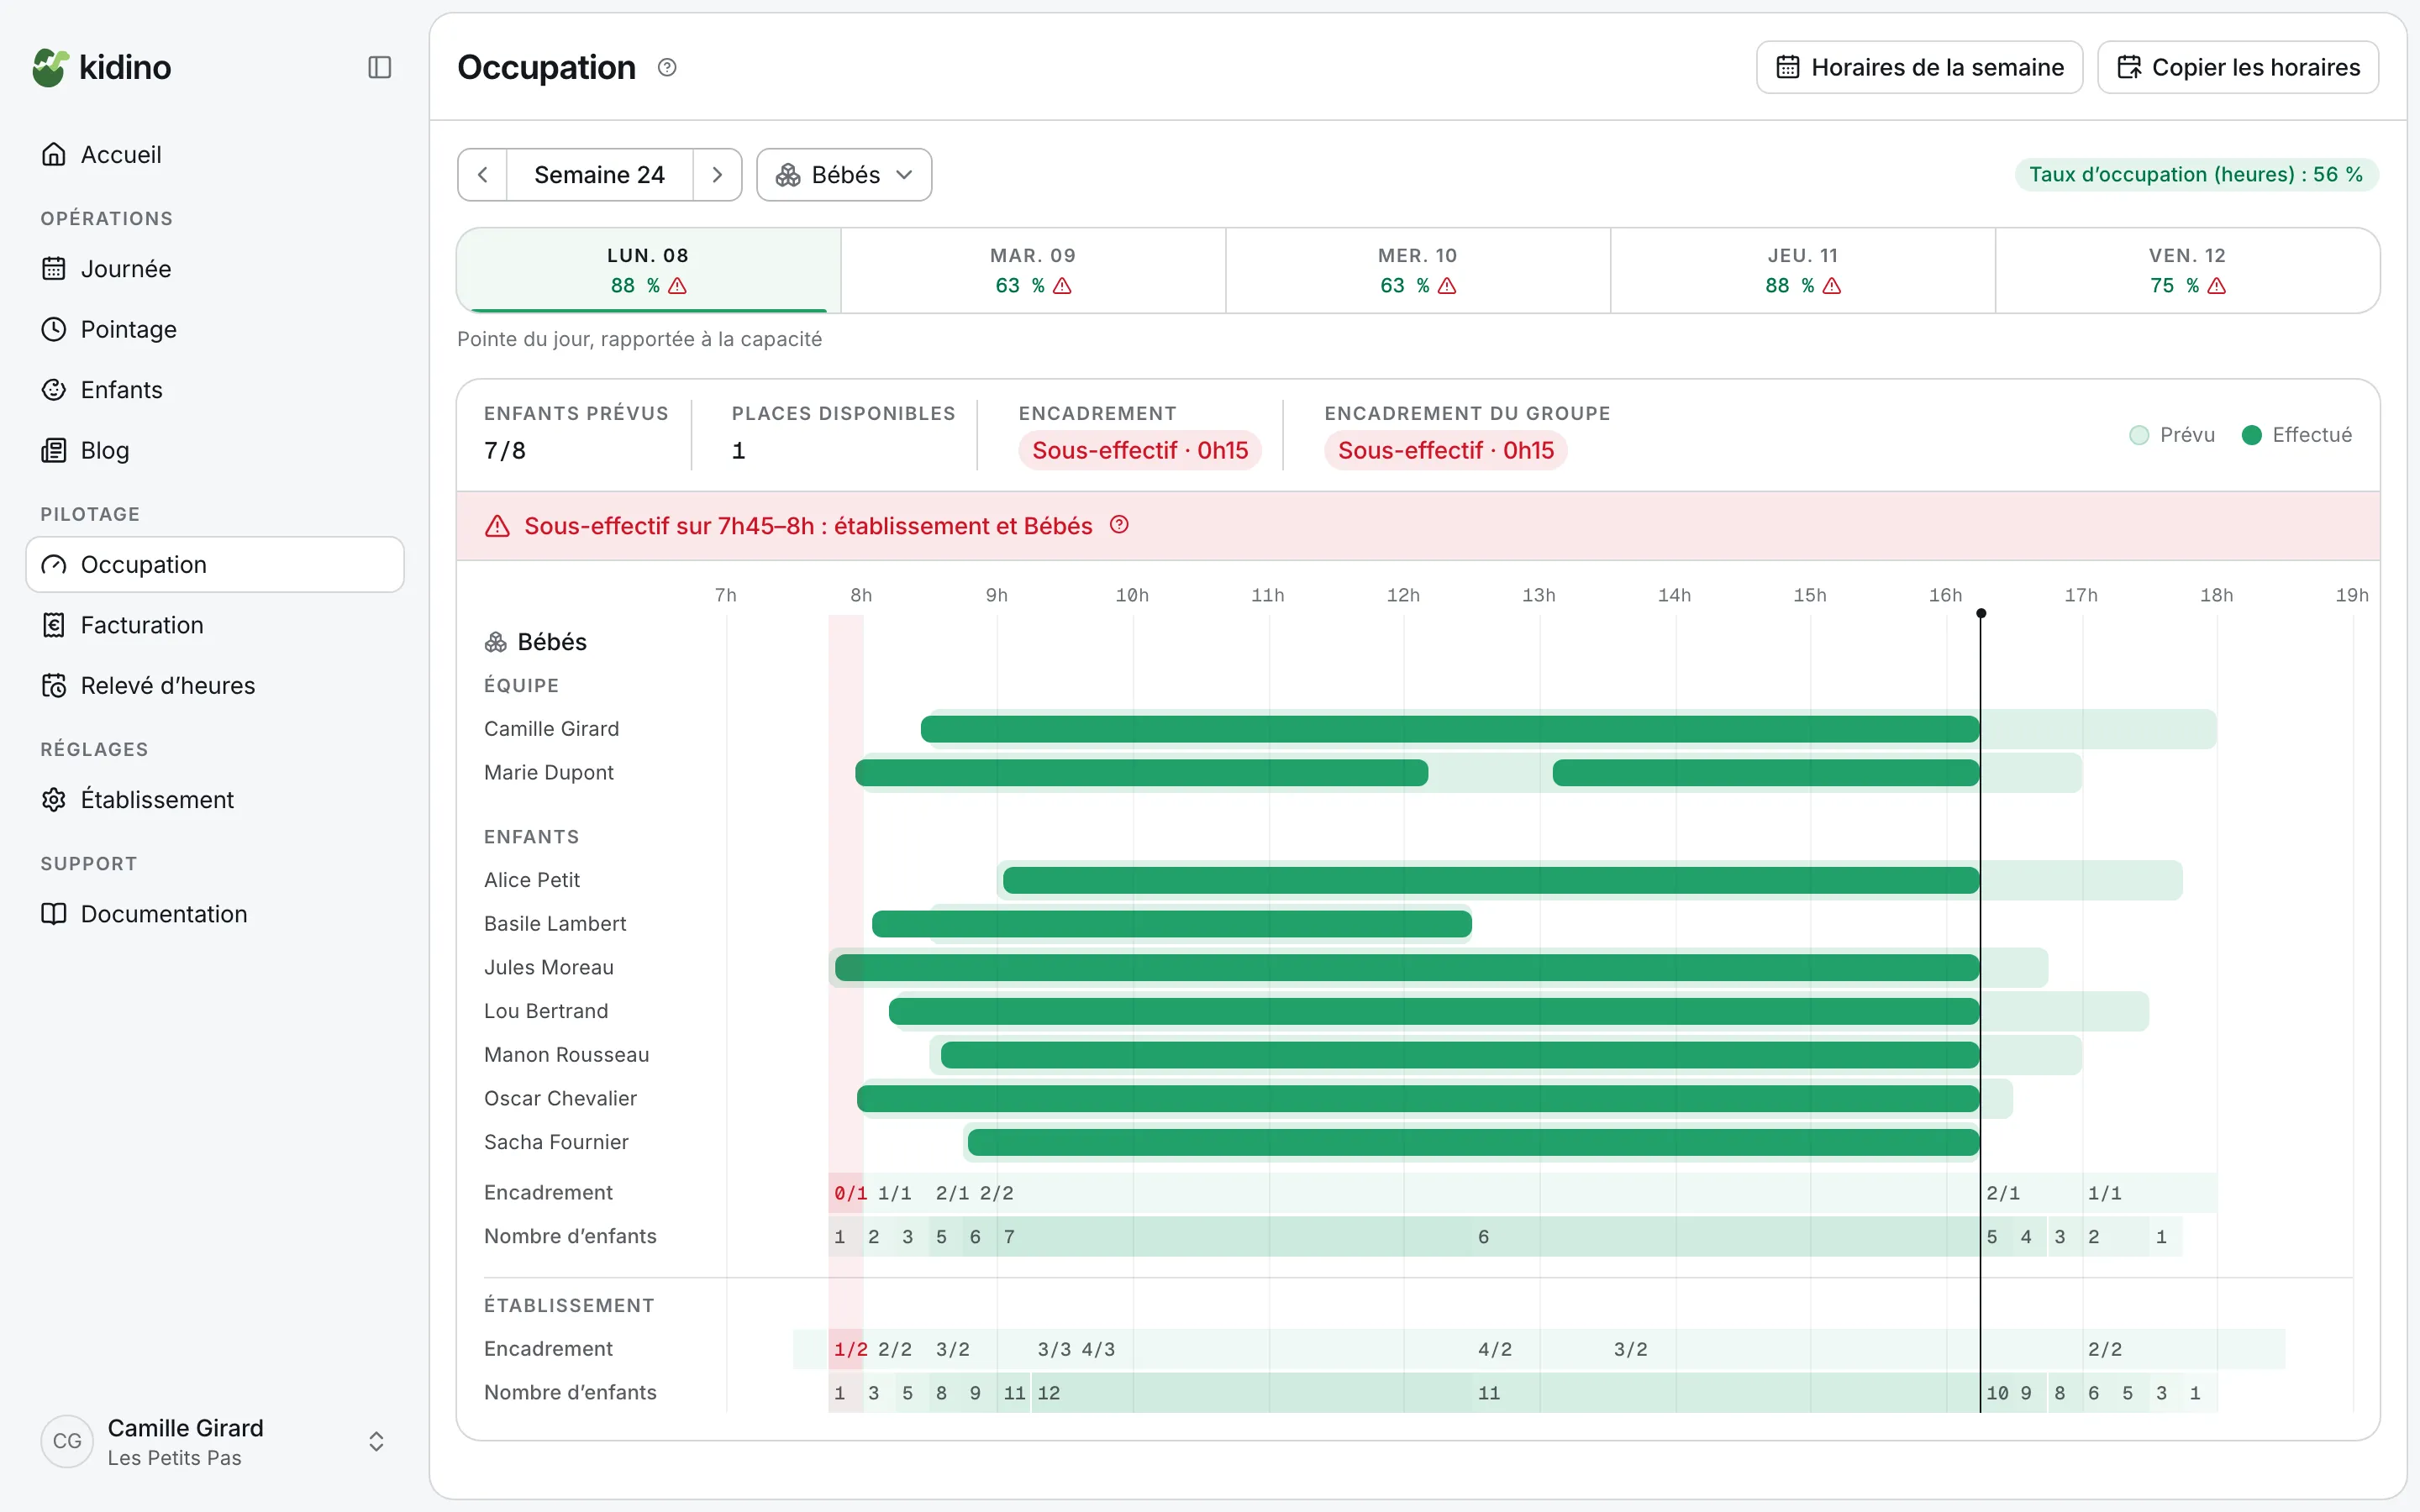Screen dimensions: 2420x1512
Task: Expand the Camille Girard account switcher
Action: tap(376, 1441)
